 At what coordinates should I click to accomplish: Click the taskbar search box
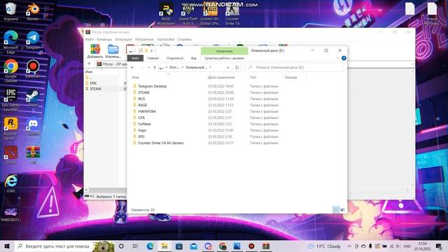point(64,246)
